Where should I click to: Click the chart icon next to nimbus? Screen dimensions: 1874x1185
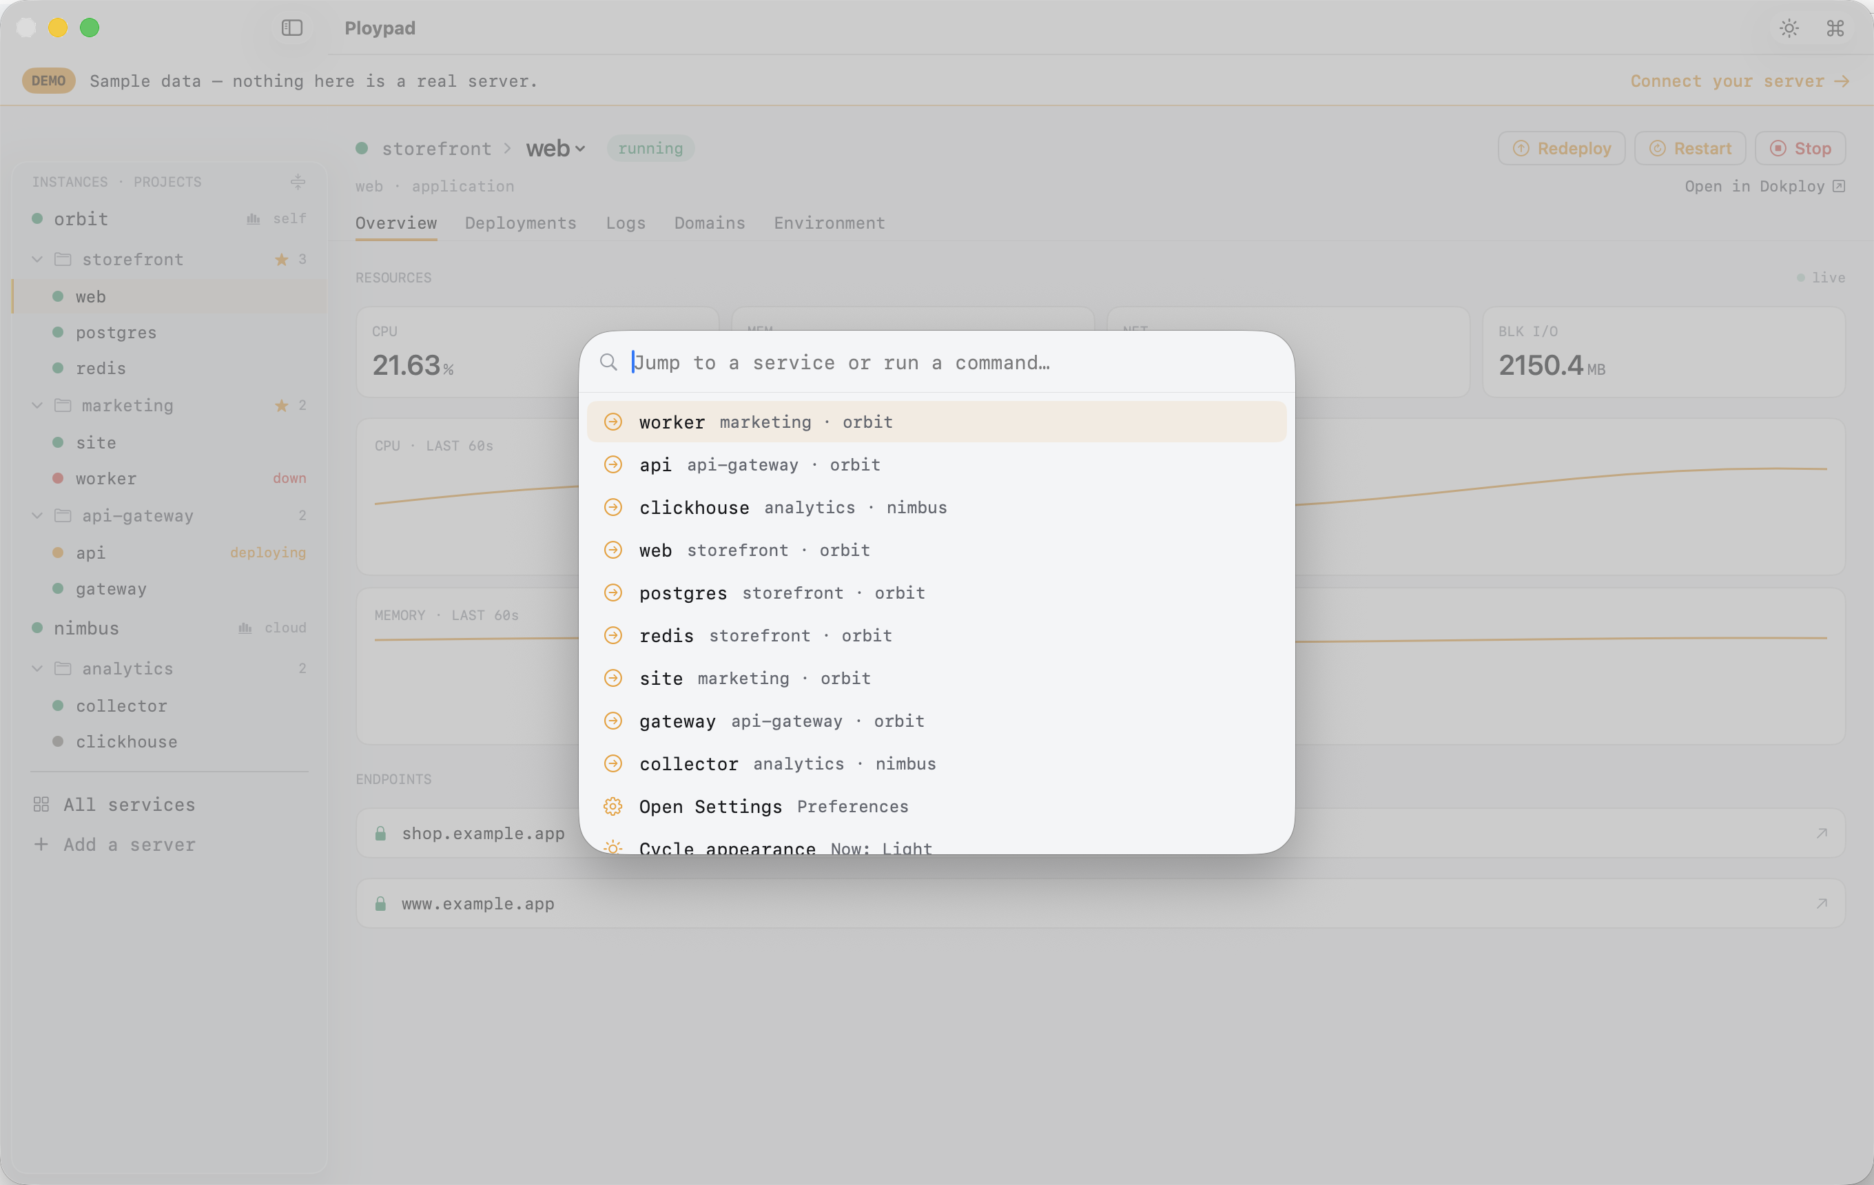pyautogui.click(x=245, y=628)
